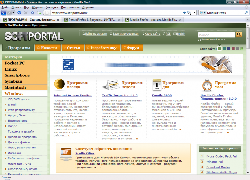The width and height of the screenshot is (250, 180).
Task: Open the Журнал menu
Action: [37, 7]
